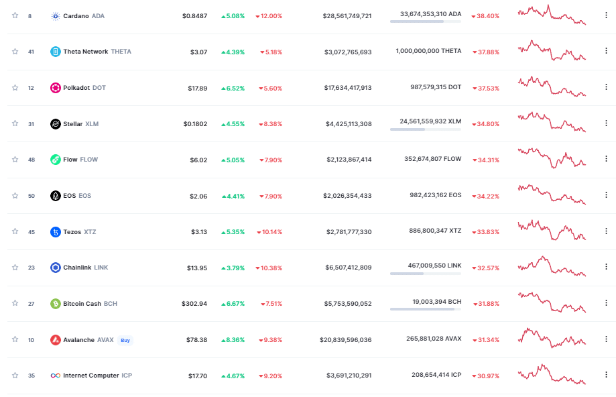Star Theta Network for the watchlist

click(x=15, y=52)
